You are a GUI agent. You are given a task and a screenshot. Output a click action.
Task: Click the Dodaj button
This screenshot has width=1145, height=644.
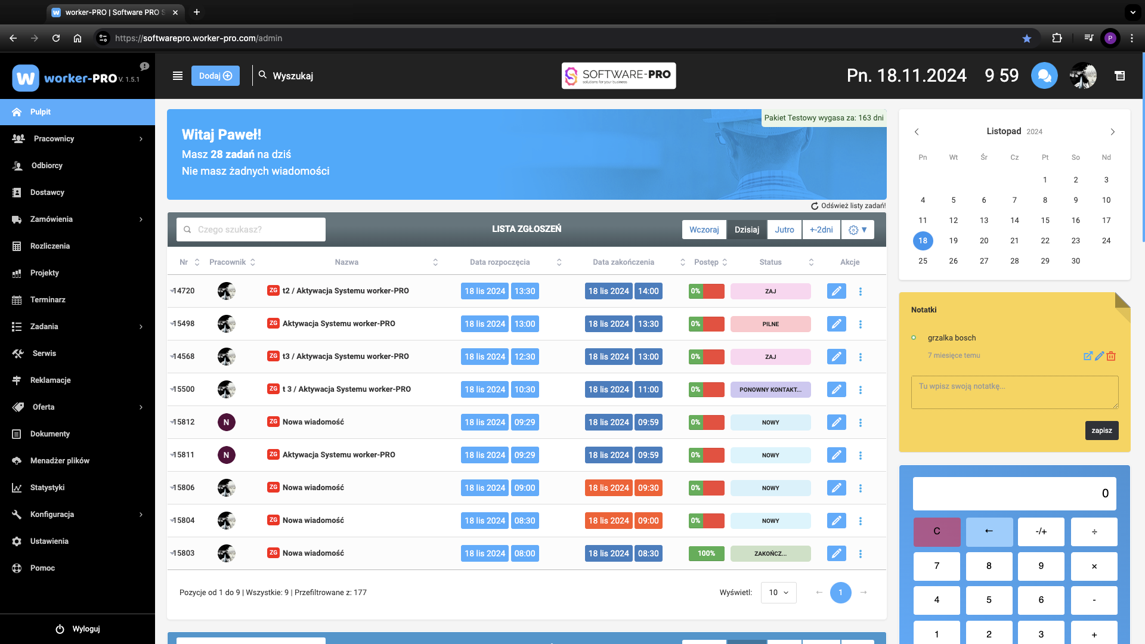(215, 76)
